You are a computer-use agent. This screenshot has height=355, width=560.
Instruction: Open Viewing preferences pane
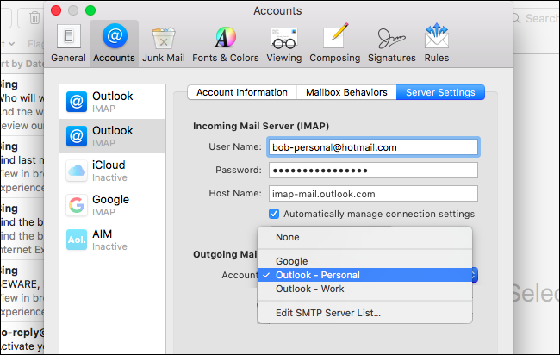coord(284,43)
